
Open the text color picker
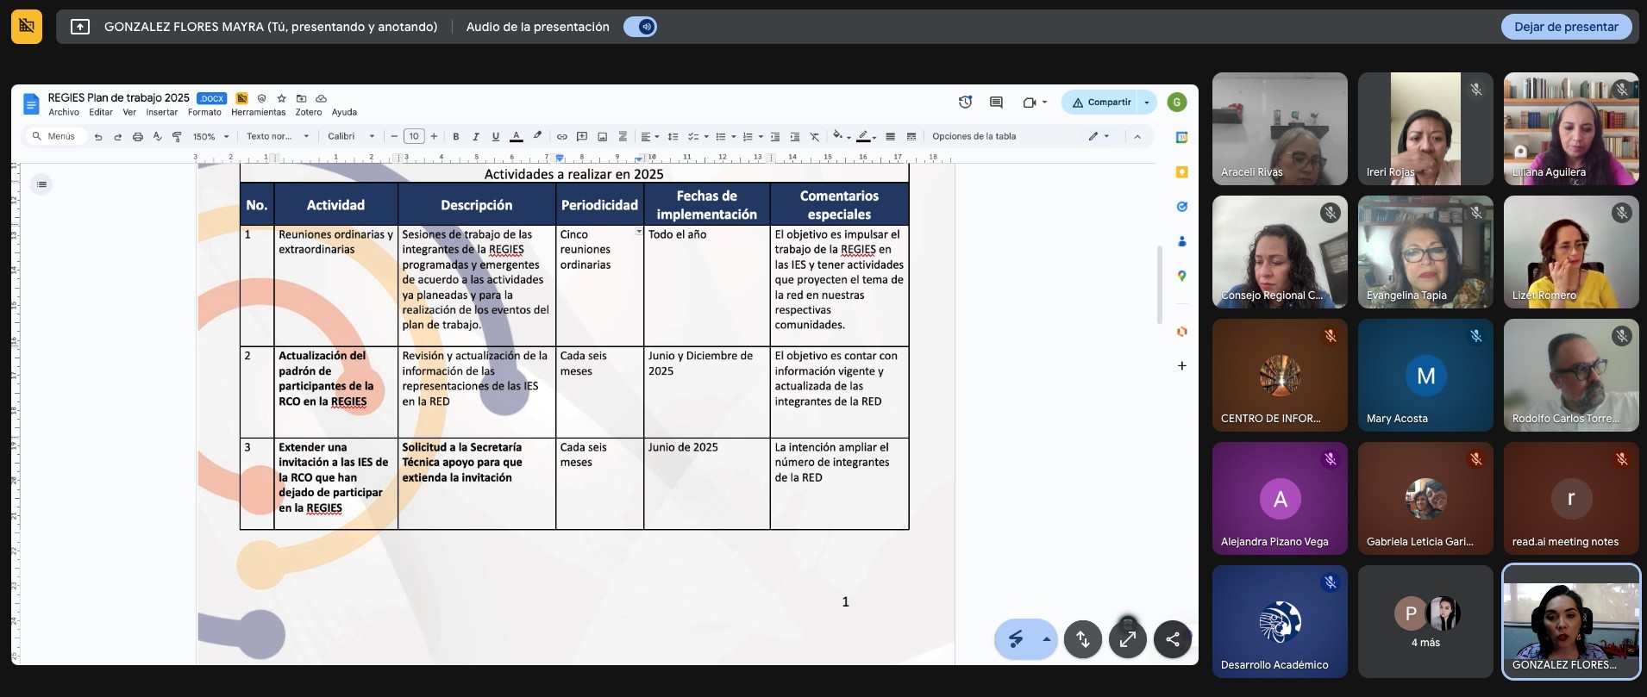coord(516,136)
